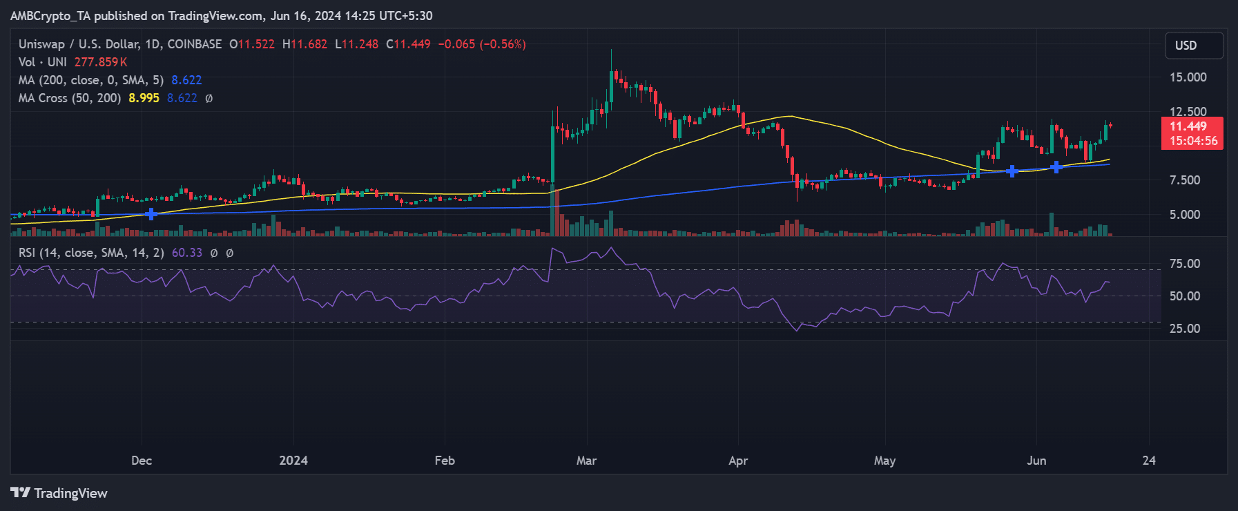Screen dimensions: 1238x511
Task: Click the RSI 25.00 axis label
Action: click(1185, 329)
